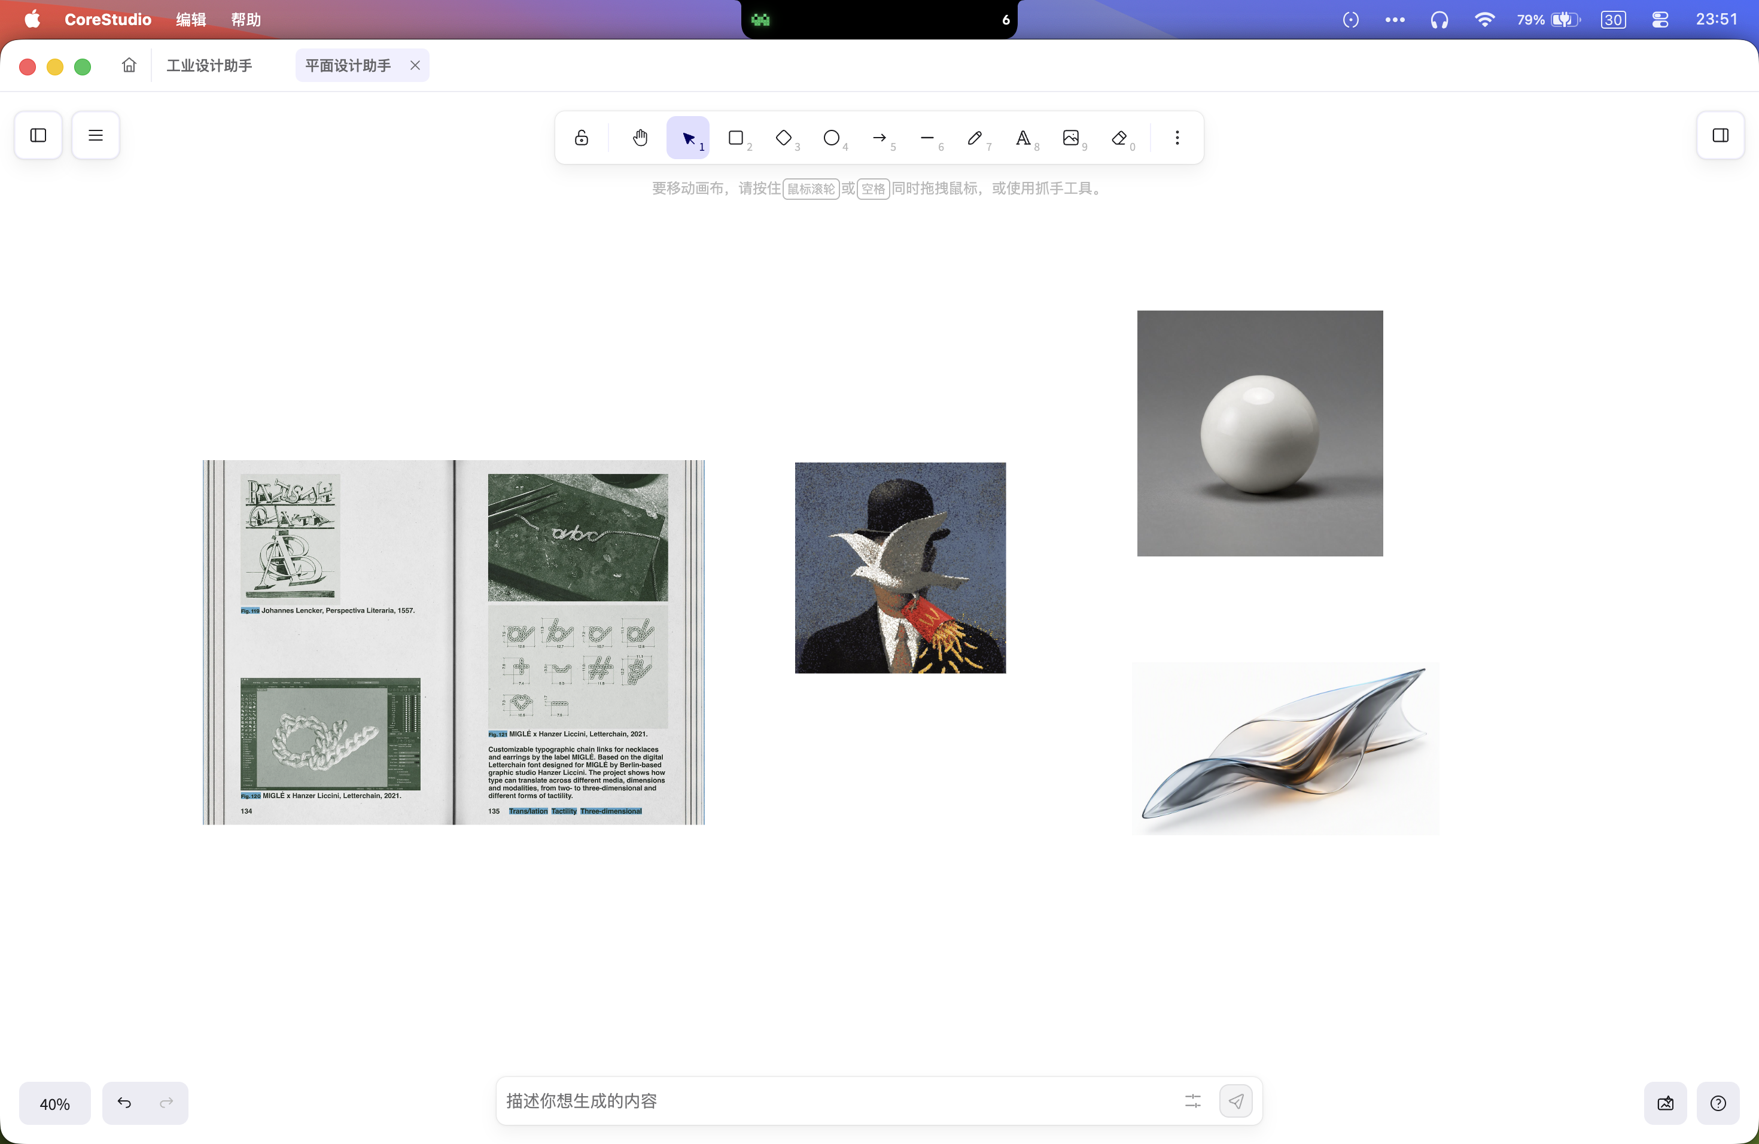The image size is (1759, 1144).
Task: Redo the last canvas action
Action: pyautogui.click(x=166, y=1103)
